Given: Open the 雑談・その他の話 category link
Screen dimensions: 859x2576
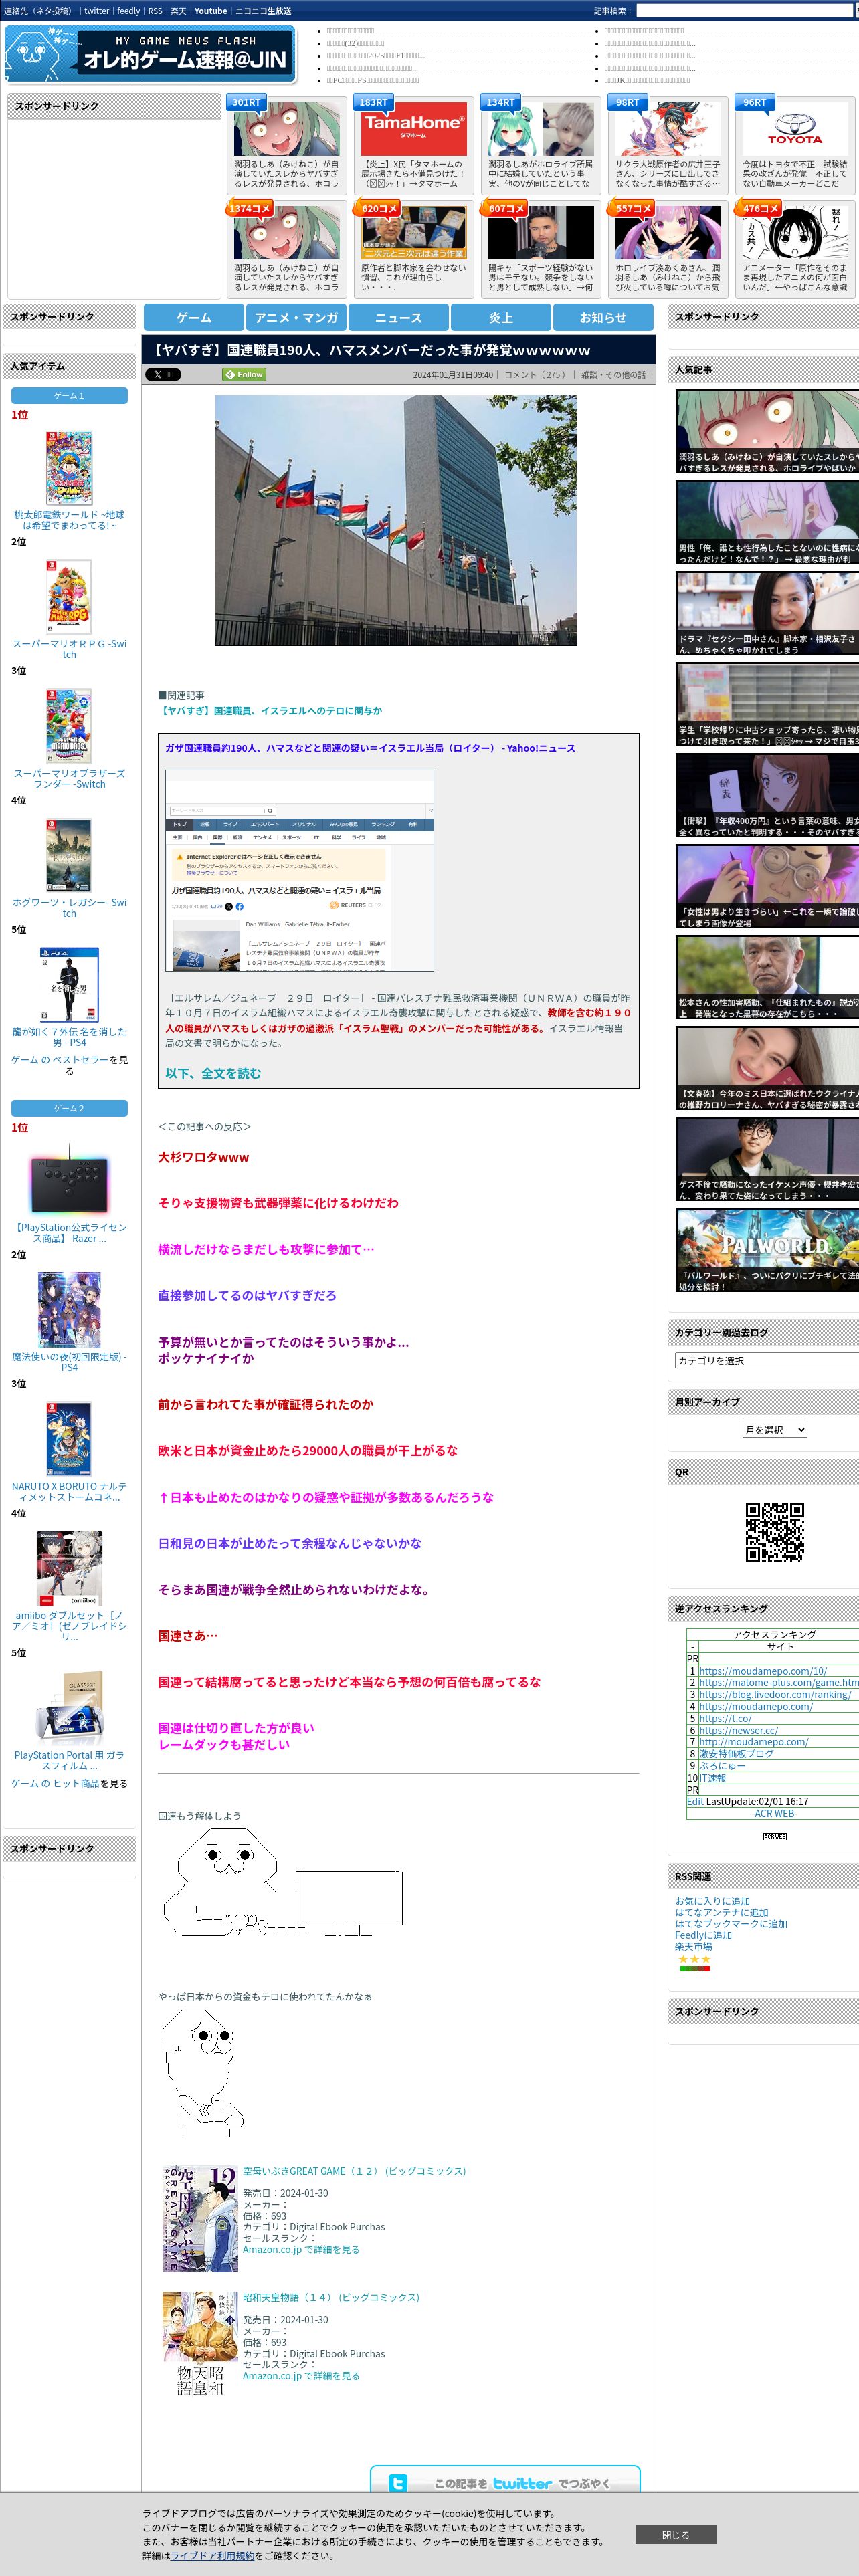Looking at the screenshot, I should click(x=613, y=375).
